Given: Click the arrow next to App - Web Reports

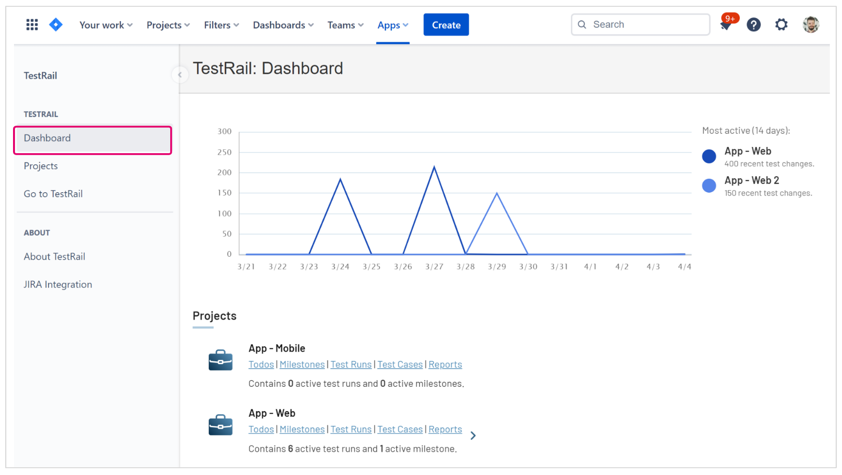Looking at the screenshot, I should 473,435.
